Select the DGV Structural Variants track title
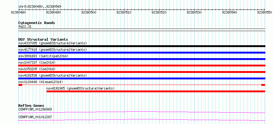The width and height of the screenshot is (274, 124). click(x=43, y=39)
